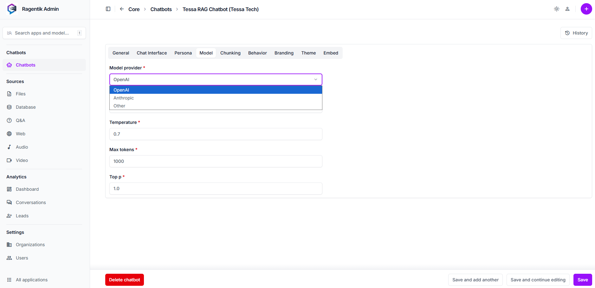This screenshot has width=595, height=288.
Task: View the change History
Action: click(x=576, y=33)
